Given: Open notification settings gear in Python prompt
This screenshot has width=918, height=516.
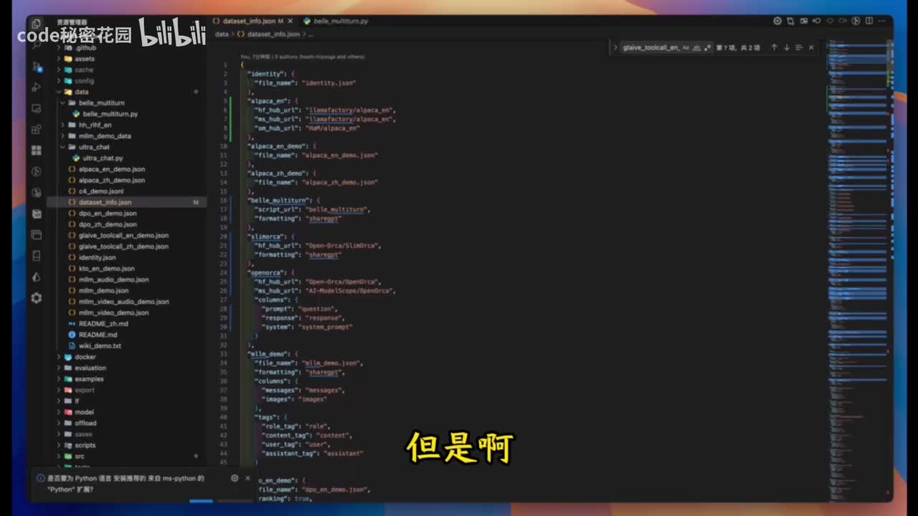Looking at the screenshot, I should pyautogui.click(x=235, y=478).
